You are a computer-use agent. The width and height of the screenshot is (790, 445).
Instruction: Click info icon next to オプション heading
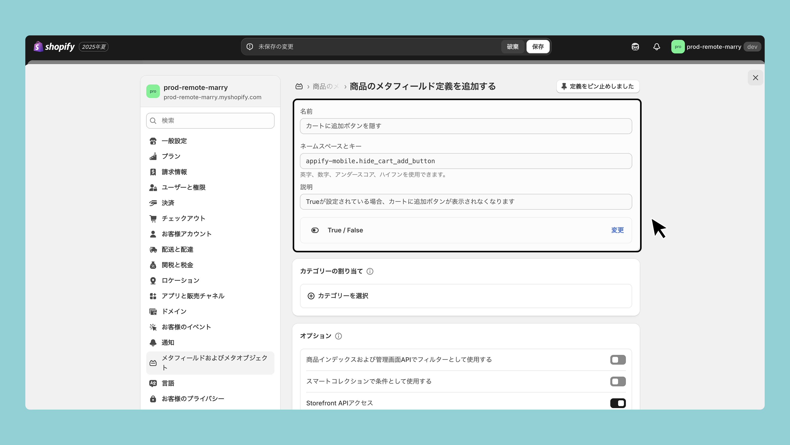(x=338, y=336)
